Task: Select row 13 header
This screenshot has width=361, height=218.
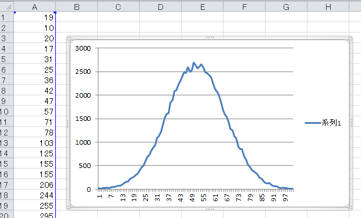Action: tap(6, 142)
